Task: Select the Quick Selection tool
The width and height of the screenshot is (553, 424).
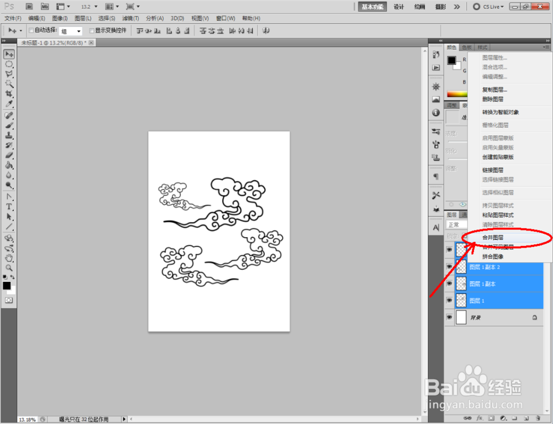Action: point(9,84)
